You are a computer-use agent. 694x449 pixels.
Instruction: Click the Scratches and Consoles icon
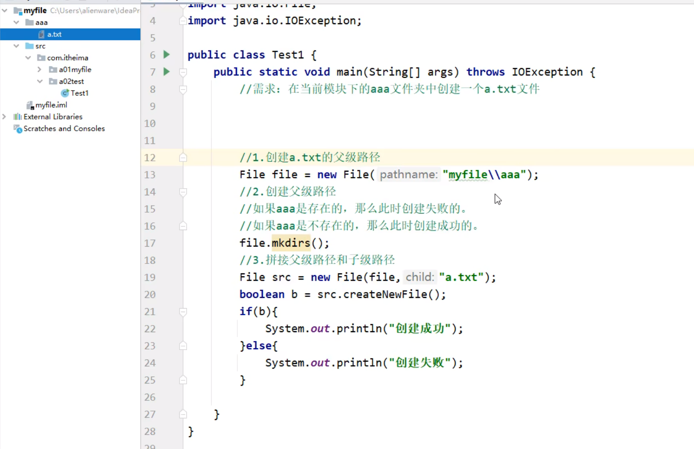(x=18, y=129)
